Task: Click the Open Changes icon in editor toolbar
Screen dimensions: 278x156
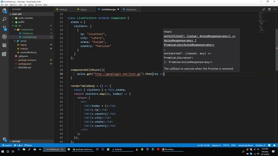Action: [264, 10]
